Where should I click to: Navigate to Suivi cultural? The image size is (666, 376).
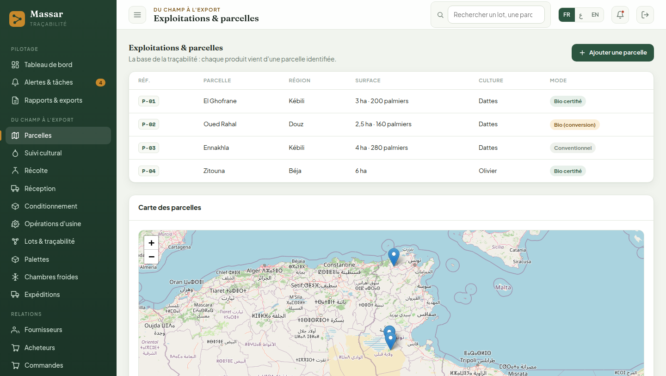coord(58,153)
